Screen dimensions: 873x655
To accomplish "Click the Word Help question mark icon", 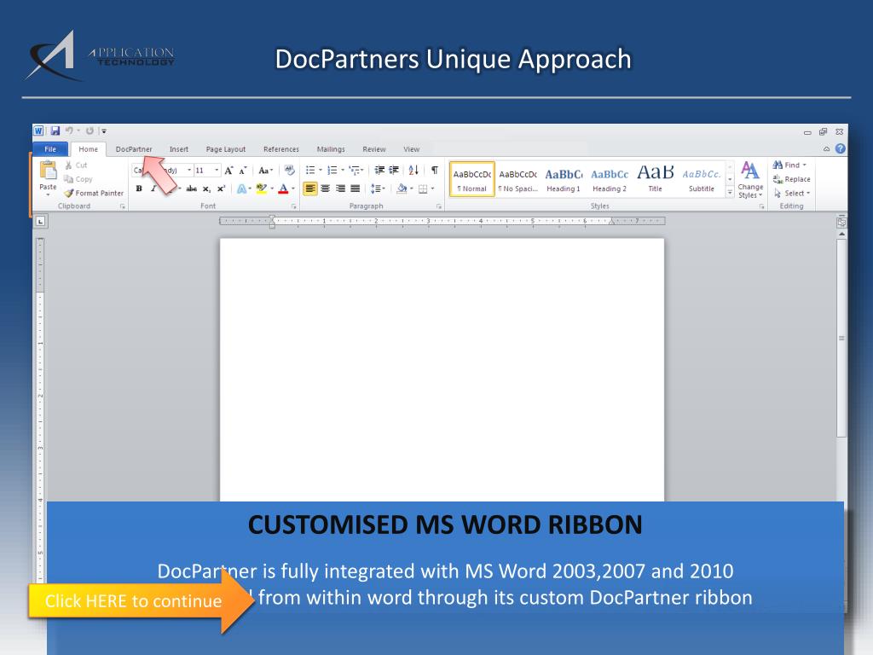I will [841, 148].
